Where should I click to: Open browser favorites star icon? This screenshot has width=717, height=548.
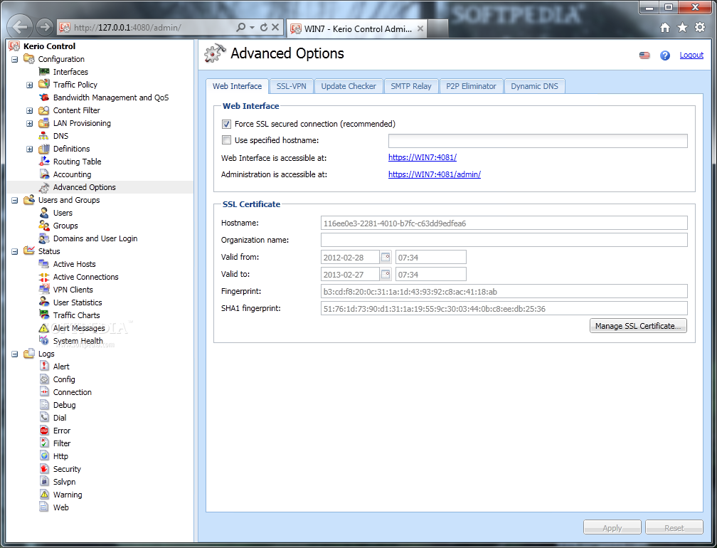[x=682, y=28]
